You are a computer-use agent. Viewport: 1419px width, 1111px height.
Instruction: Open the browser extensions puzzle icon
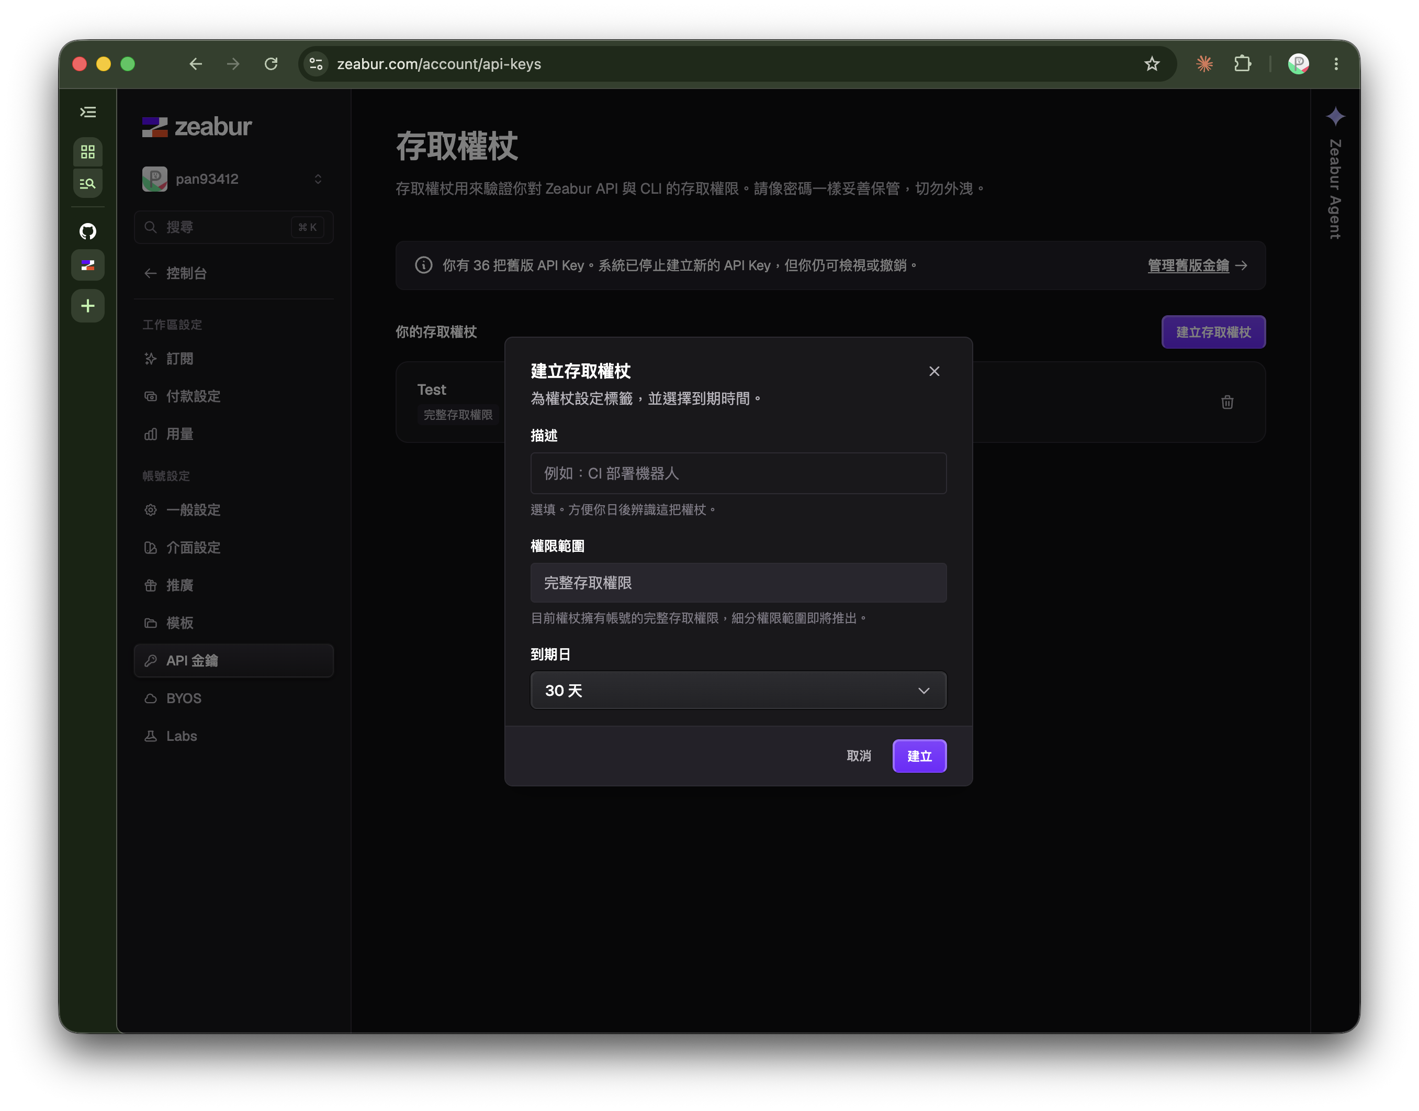[1242, 64]
